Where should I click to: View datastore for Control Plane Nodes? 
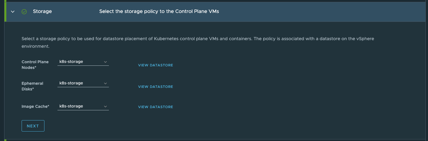(155, 65)
